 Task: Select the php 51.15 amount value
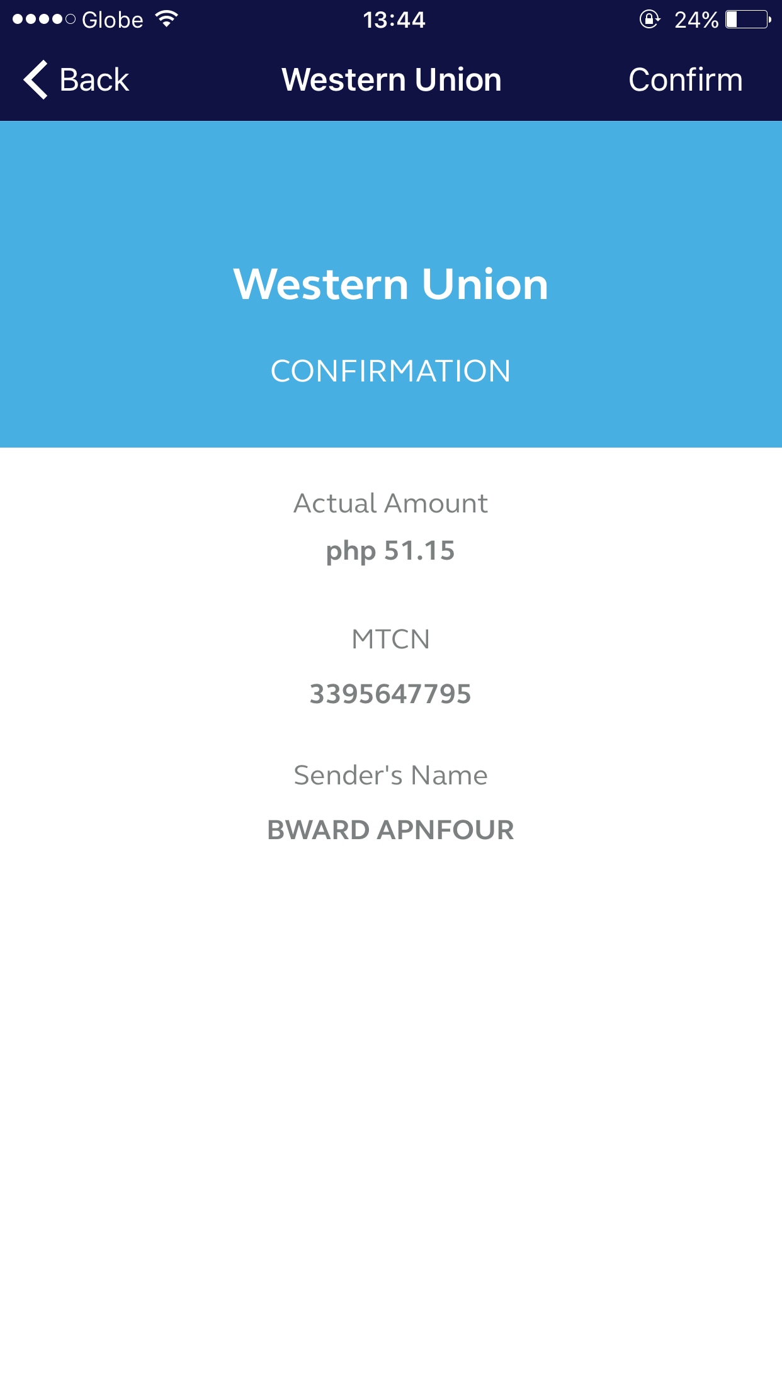(x=391, y=551)
